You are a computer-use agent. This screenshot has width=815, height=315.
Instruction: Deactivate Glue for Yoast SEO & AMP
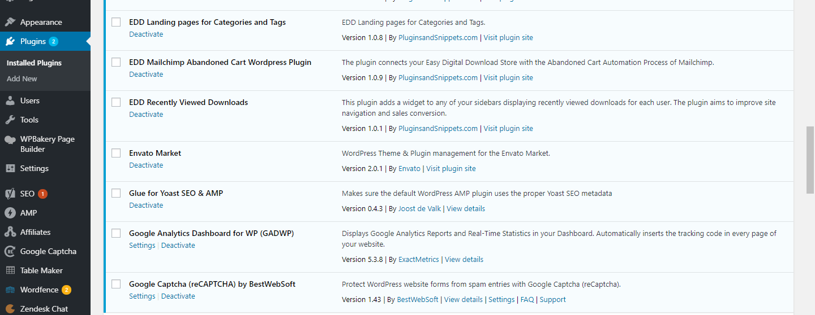click(146, 205)
